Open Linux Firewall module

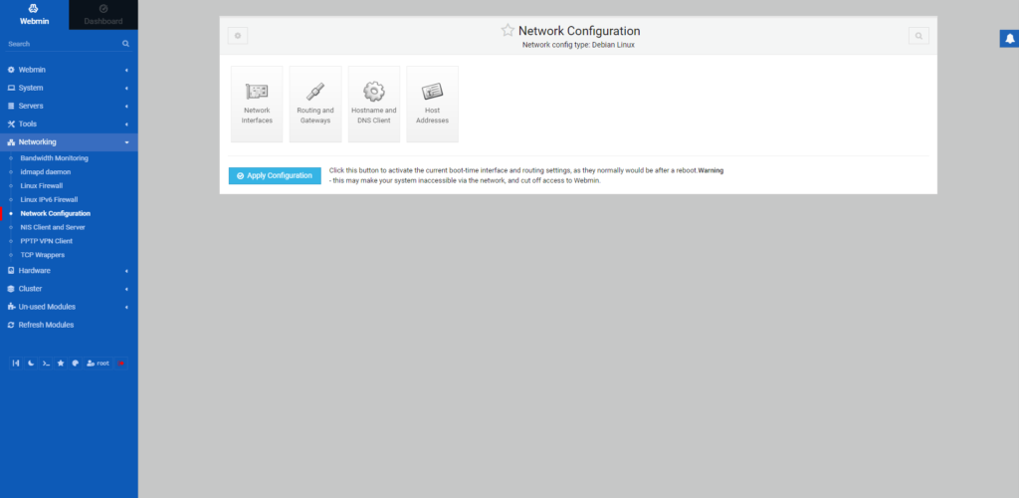tap(42, 186)
